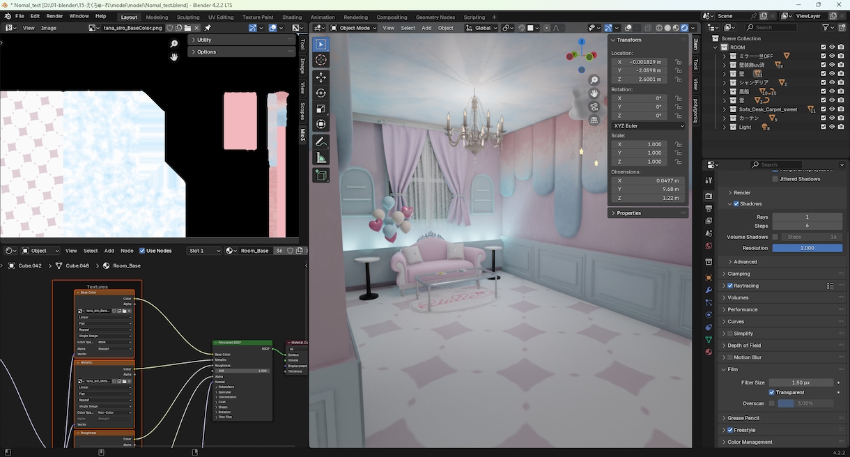This screenshot has height=457, width=850.
Task: Open the Object Mode dropdown
Action: click(353, 28)
